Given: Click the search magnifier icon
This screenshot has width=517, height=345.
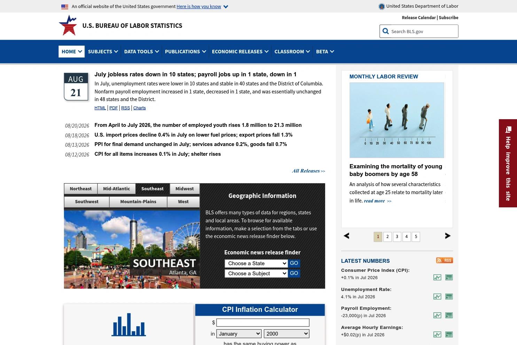Looking at the screenshot, I should pos(385,31).
